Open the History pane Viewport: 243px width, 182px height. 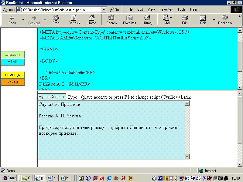pos(147,20)
